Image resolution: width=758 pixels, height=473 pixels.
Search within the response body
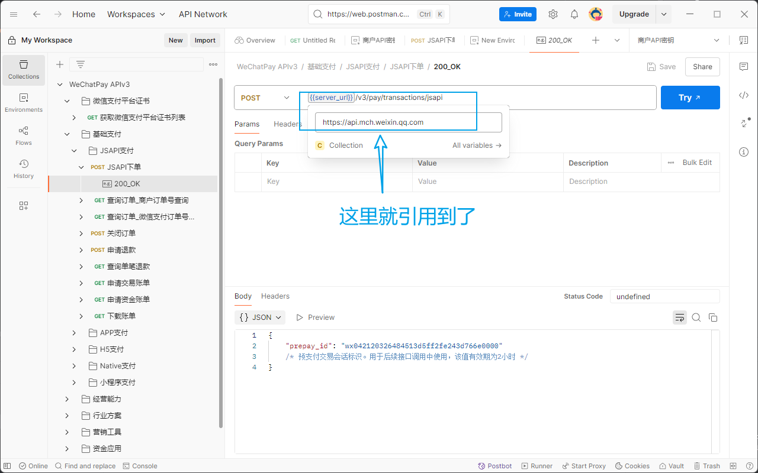(x=696, y=318)
